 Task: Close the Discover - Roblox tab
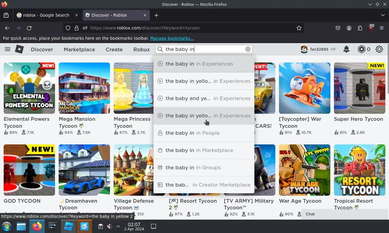[145, 15]
